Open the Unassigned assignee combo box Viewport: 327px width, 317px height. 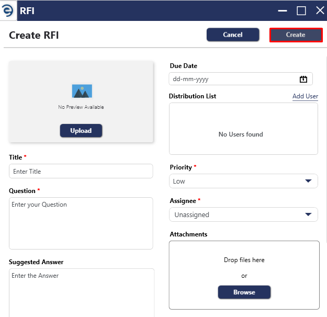[243, 214]
